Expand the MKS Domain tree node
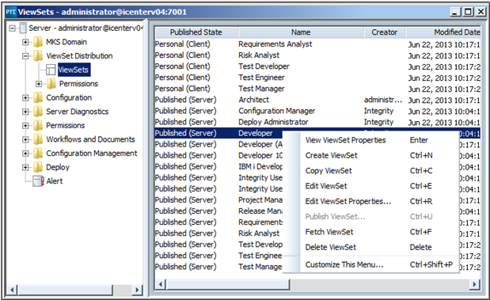 point(25,42)
